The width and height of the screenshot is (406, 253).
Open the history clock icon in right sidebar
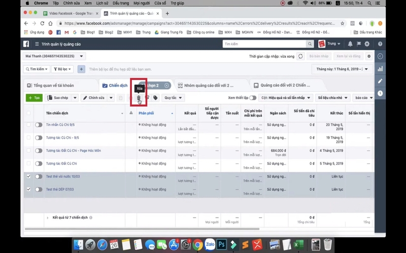380,93
